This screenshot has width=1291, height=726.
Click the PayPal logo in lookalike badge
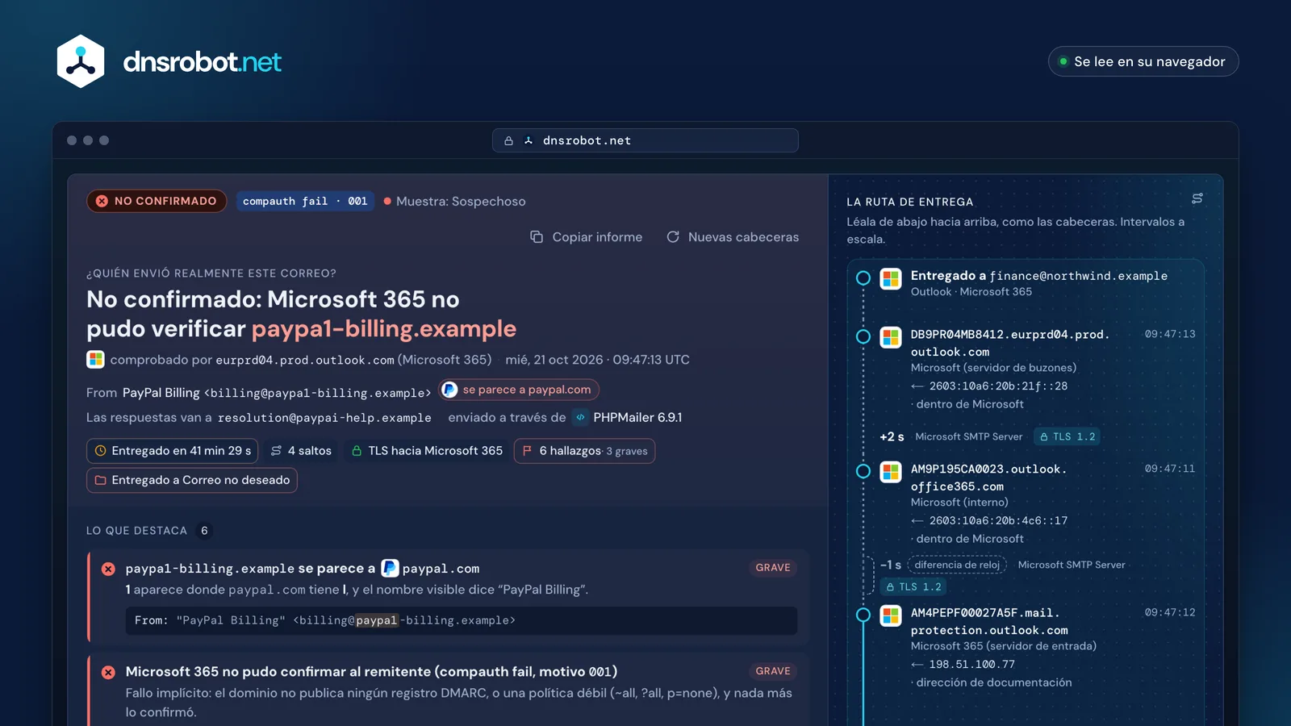pyautogui.click(x=450, y=390)
